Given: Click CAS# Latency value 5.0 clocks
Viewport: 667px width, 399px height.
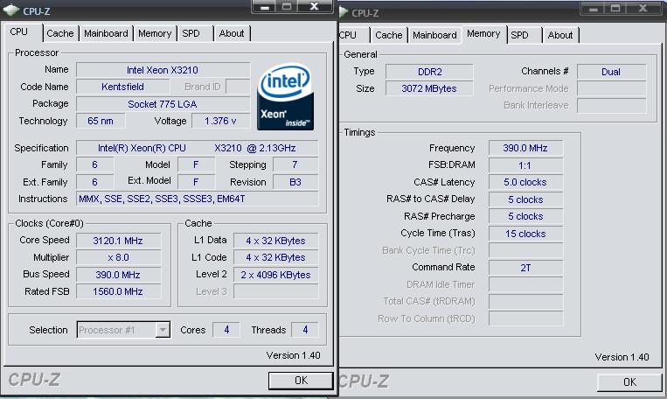Looking at the screenshot, I should click(525, 182).
